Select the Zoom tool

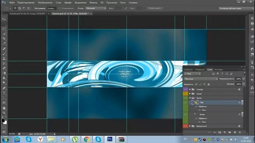[4, 113]
